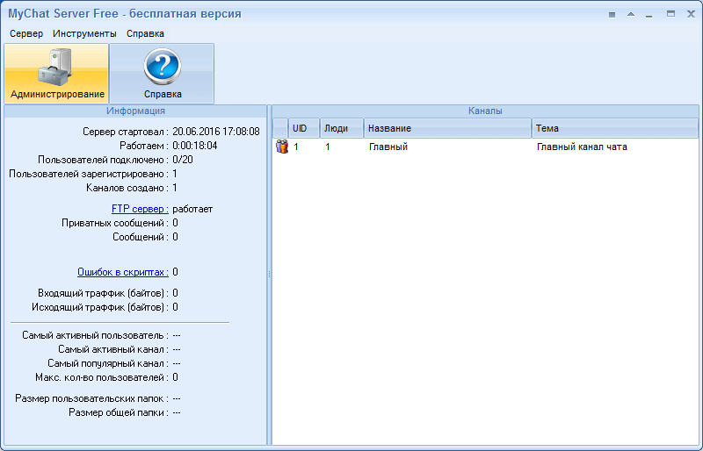Select the connected users value 0/20
Viewport: 703px width, 451px height.
tap(183, 160)
